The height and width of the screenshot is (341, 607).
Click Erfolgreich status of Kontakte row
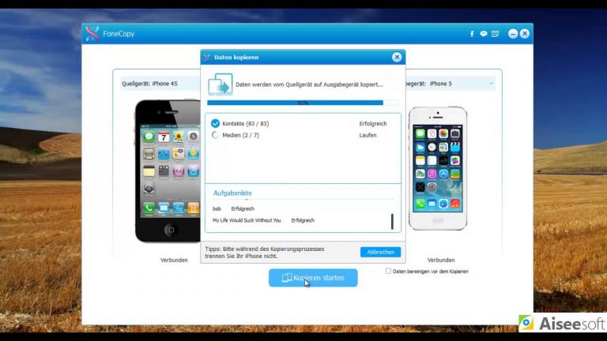[373, 124]
